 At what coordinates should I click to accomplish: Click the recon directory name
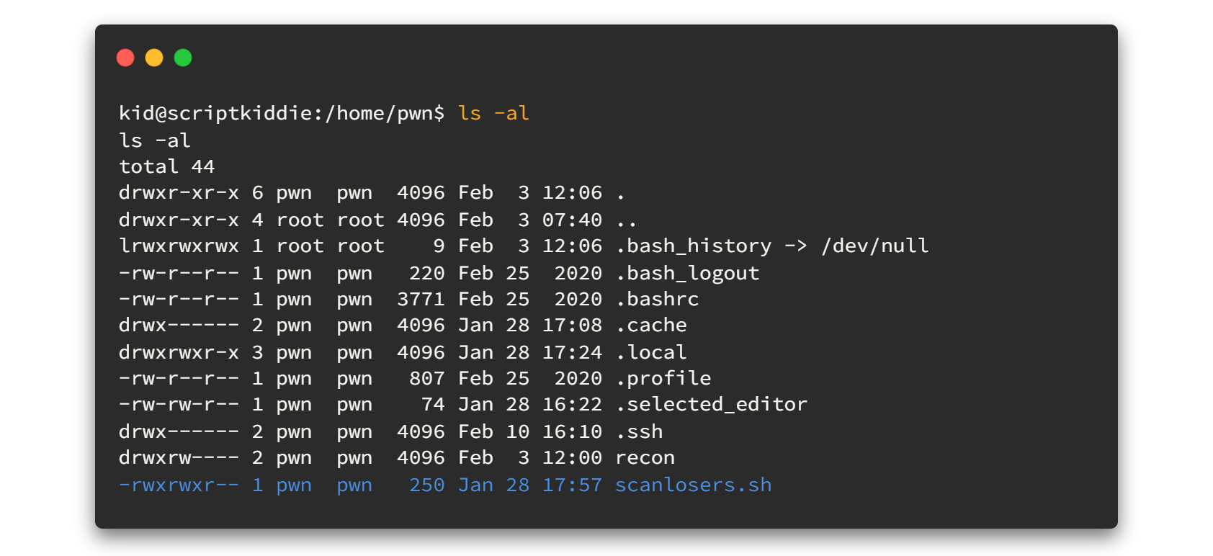click(645, 458)
